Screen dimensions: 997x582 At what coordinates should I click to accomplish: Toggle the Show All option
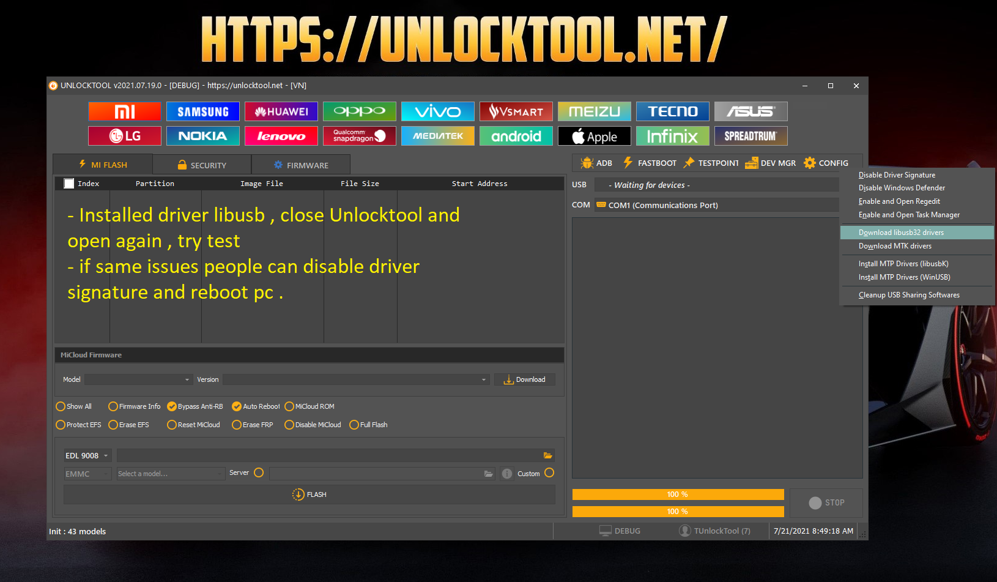pyautogui.click(x=74, y=406)
